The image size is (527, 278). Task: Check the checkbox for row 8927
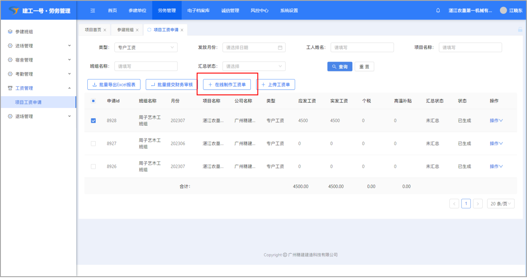click(x=93, y=143)
